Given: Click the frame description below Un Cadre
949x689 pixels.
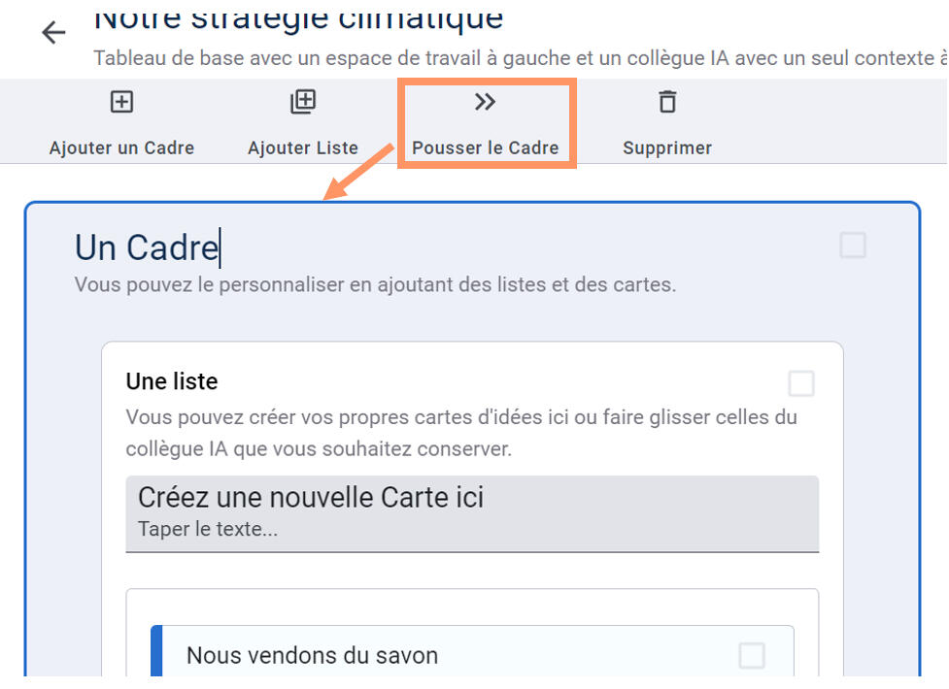Looking at the screenshot, I should point(375,285).
